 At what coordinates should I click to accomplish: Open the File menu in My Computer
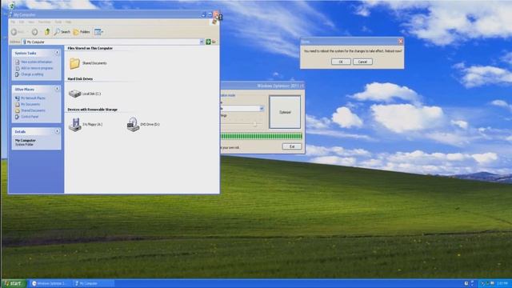point(13,22)
